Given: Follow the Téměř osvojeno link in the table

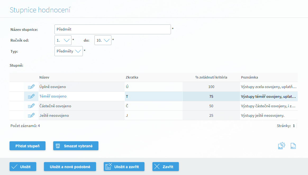Looking at the screenshot, I should [x=53, y=96].
